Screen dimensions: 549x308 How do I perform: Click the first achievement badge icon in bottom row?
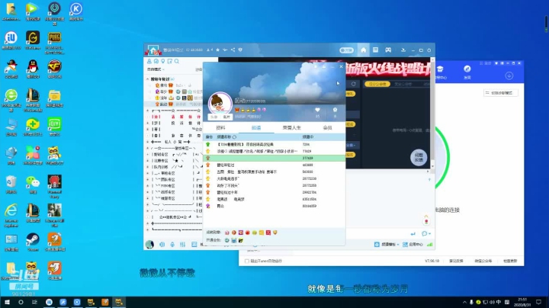tap(227, 233)
